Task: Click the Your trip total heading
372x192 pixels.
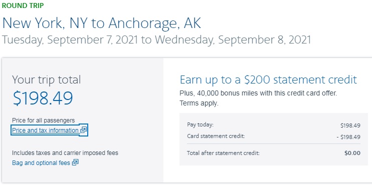Action: coord(47,80)
